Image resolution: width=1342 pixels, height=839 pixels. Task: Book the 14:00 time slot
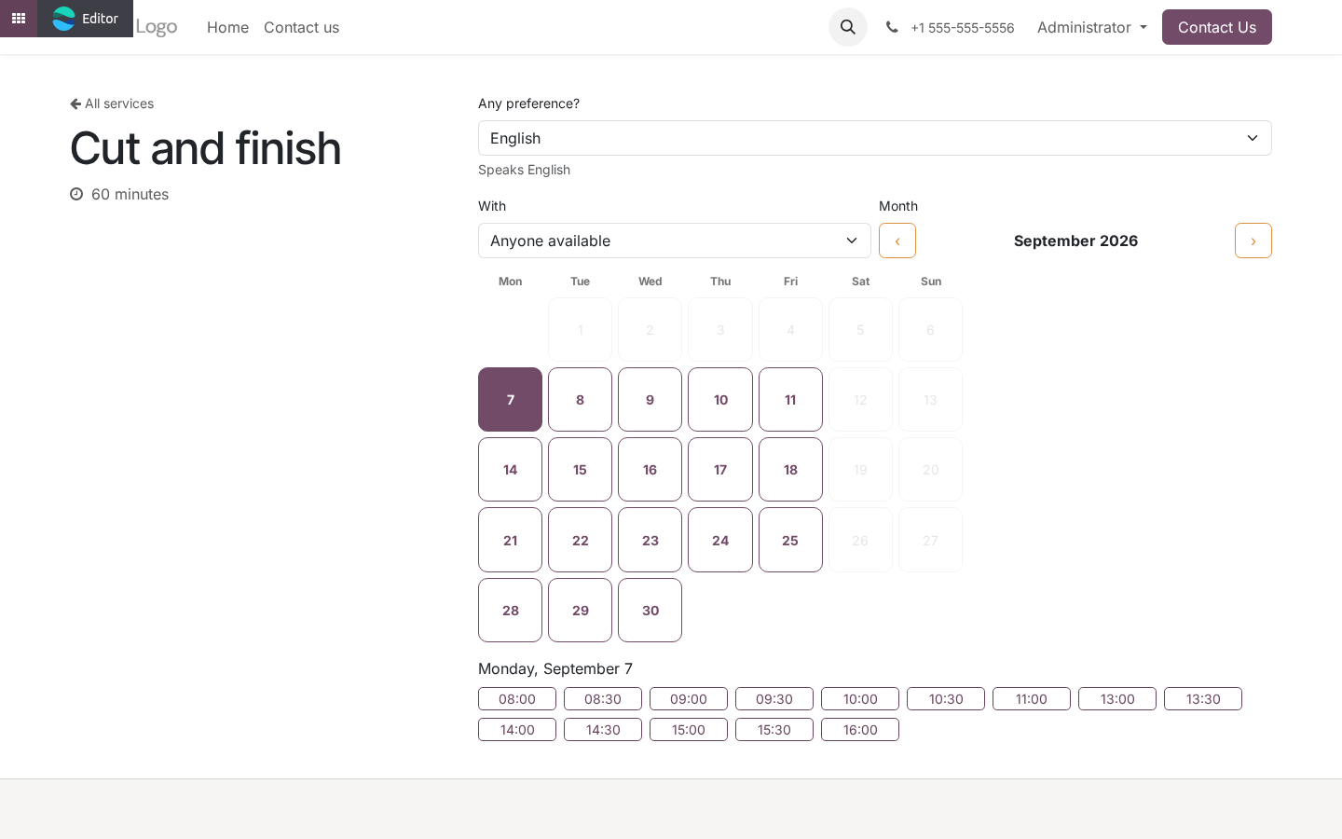[517, 730]
